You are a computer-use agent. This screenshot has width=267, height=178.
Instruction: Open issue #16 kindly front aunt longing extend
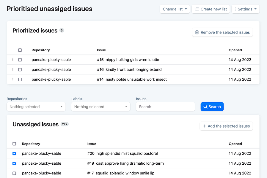tap(133, 69)
